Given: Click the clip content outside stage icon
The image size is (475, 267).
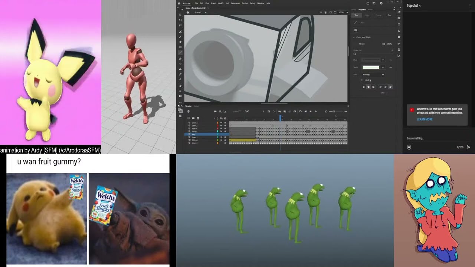Looking at the screenshot, I should tap(331, 12).
